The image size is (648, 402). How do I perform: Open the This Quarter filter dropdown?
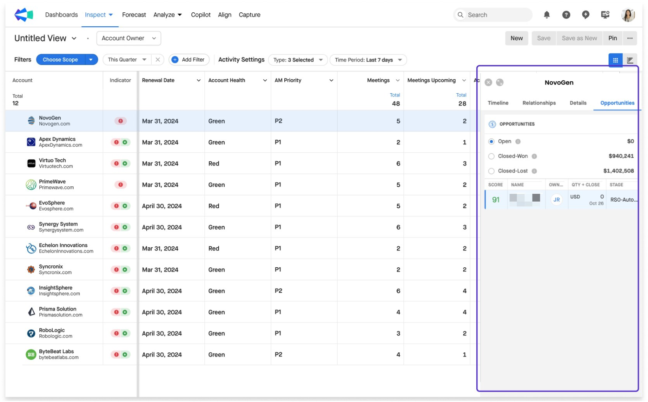click(x=127, y=60)
